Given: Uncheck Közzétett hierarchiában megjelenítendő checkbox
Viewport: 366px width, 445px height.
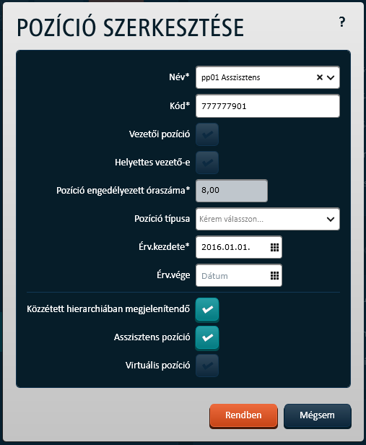Looking at the screenshot, I should [x=207, y=309].
